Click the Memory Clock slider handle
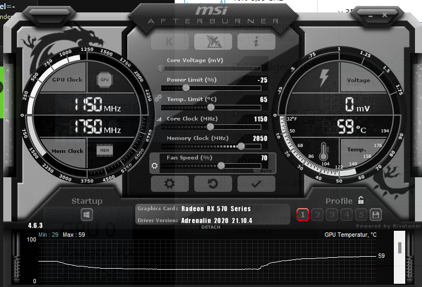Viewport: 422px width, 287px height. click(x=241, y=146)
